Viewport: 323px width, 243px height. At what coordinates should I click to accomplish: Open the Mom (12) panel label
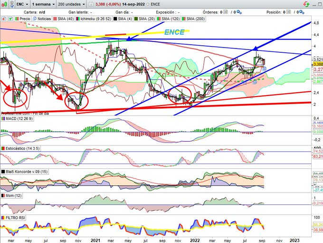[11, 195]
